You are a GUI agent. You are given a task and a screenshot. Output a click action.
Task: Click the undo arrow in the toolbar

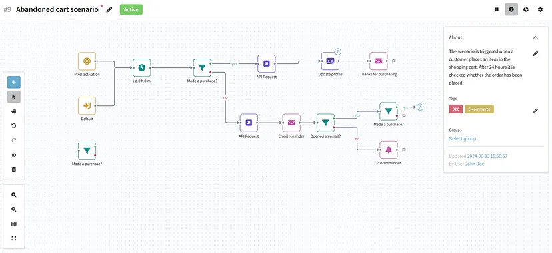(x=14, y=125)
